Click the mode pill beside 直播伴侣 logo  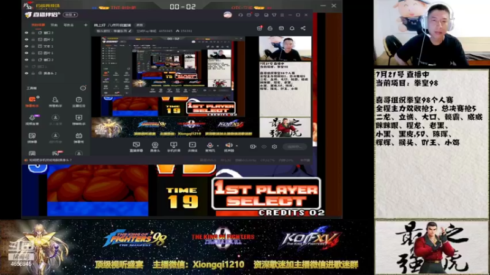[70, 15]
